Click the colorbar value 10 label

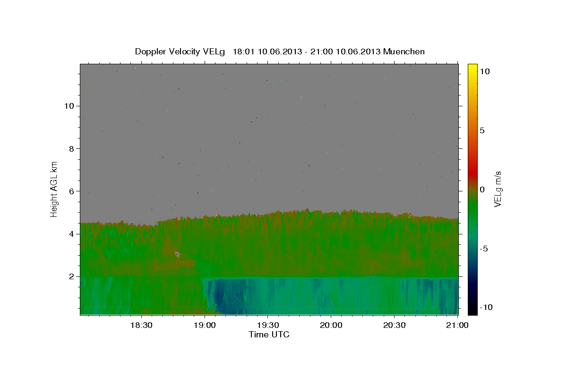click(484, 71)
